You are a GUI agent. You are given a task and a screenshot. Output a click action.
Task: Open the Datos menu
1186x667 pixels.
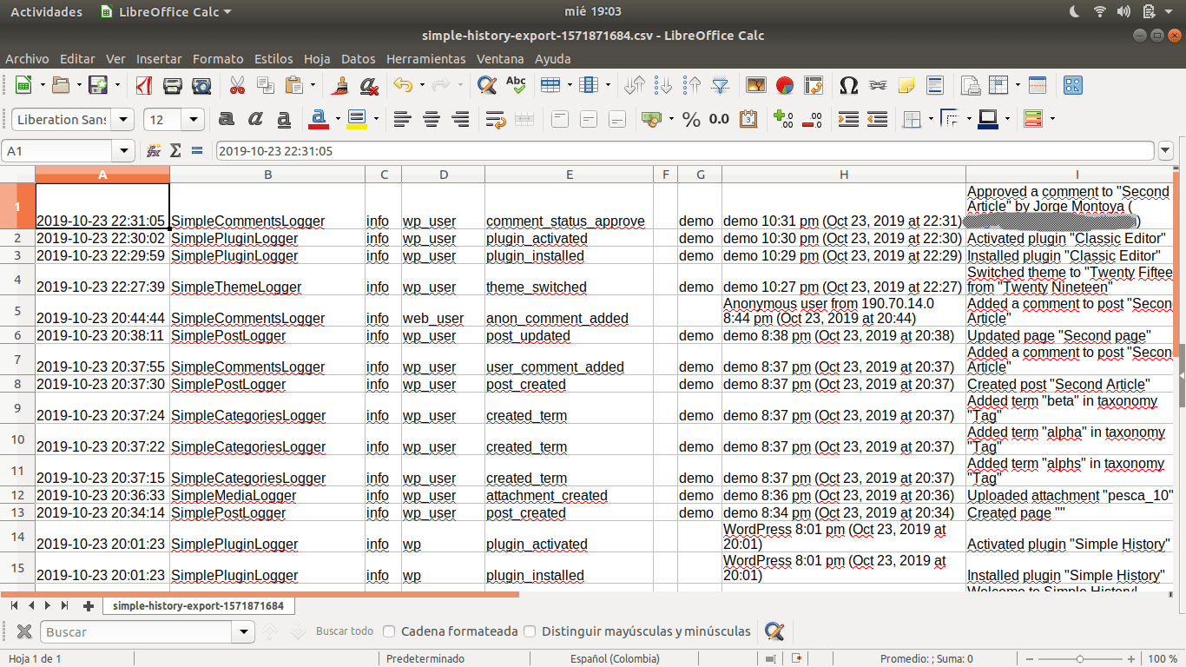click(x=358, y=59)
